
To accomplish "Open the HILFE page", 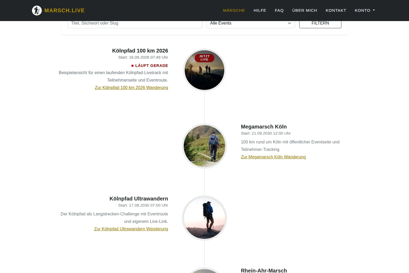I will 260,10.
